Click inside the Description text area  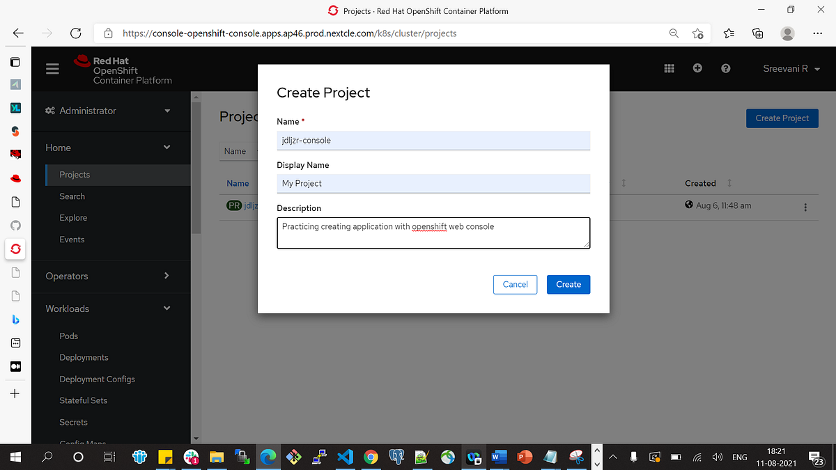(x=432, y=233)
